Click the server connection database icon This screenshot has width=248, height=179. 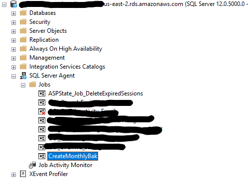click(13, 4)
